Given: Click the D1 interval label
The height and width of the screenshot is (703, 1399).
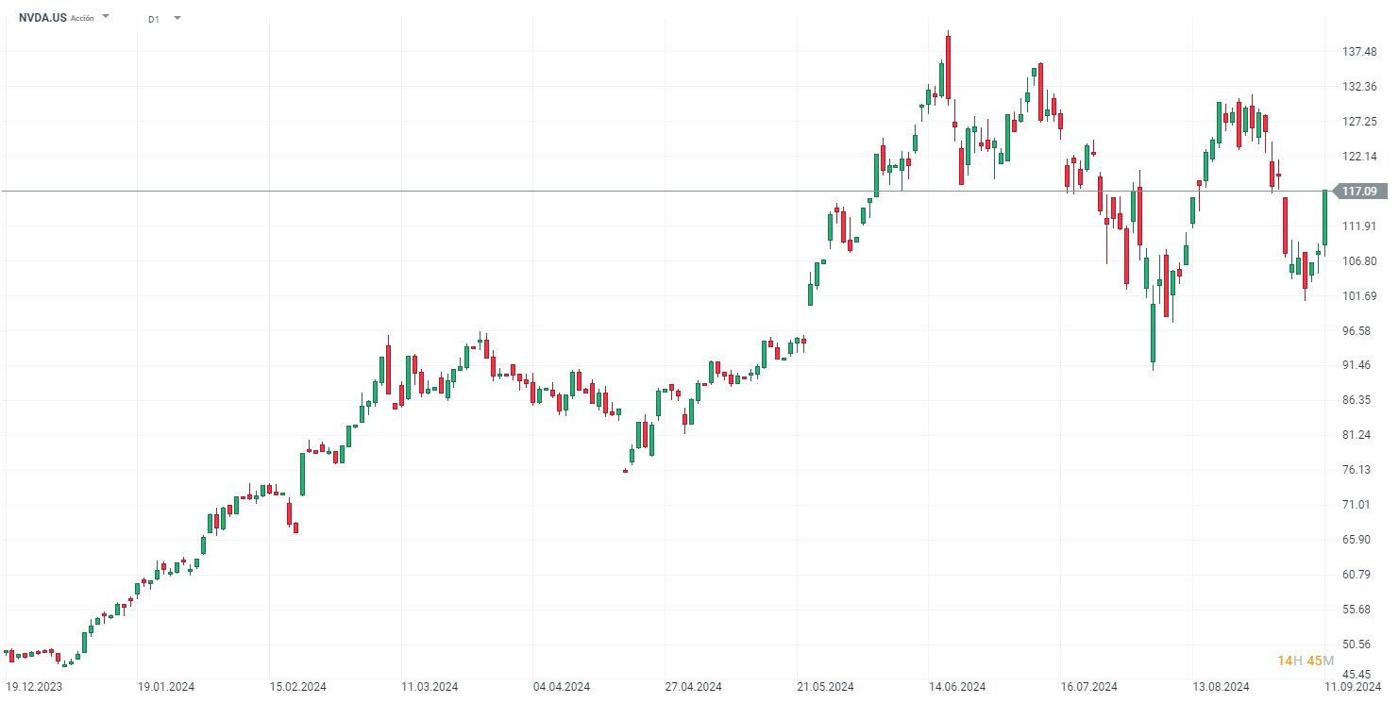Looking at the screenshot, I should [x=154, y=18].
